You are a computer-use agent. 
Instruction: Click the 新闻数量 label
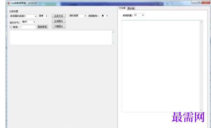pos(128,15)
